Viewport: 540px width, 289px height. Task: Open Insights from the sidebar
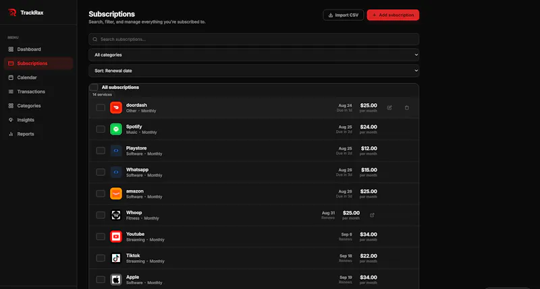coord(38,120)
